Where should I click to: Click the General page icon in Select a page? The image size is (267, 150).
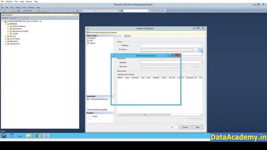tap(88, 38)
